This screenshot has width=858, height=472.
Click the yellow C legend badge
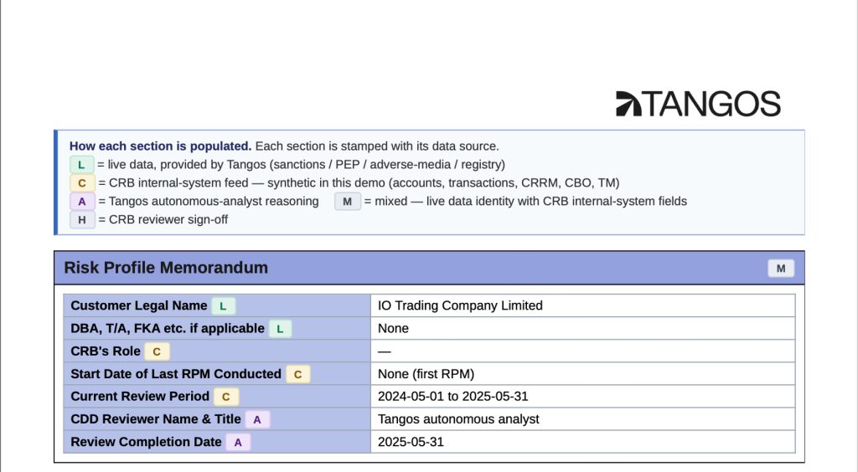coord(82,183)
